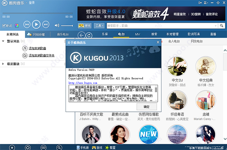Click the locate-song target icon
Viewport: 227px width, 150px height.
pyautogui.click(x=28, y=147)
